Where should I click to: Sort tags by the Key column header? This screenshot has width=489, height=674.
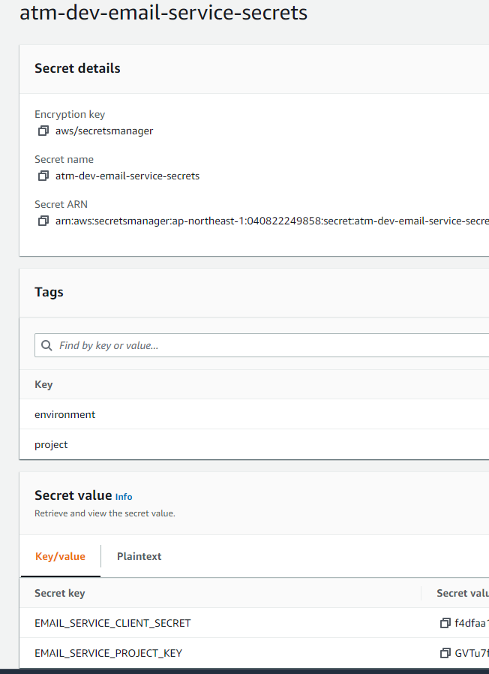43,384
